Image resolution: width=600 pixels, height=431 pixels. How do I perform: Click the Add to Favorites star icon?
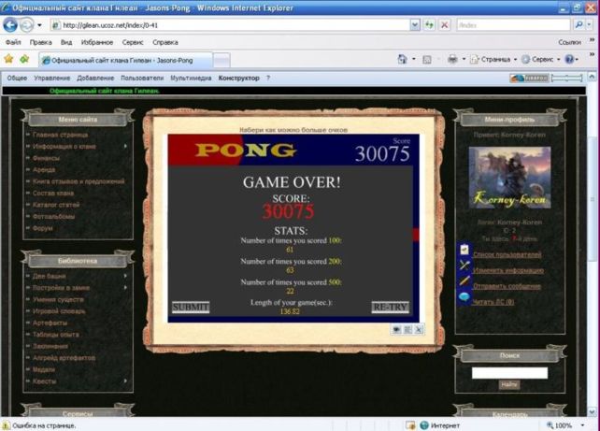[24, 59]
